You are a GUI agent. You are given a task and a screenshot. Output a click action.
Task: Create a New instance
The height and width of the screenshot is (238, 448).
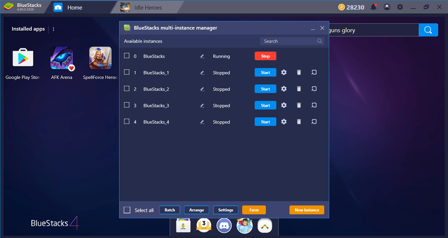click(x=307, y=210)
